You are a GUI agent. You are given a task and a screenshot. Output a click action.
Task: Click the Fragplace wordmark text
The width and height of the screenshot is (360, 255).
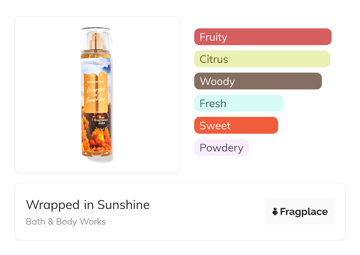click(304, 212)
